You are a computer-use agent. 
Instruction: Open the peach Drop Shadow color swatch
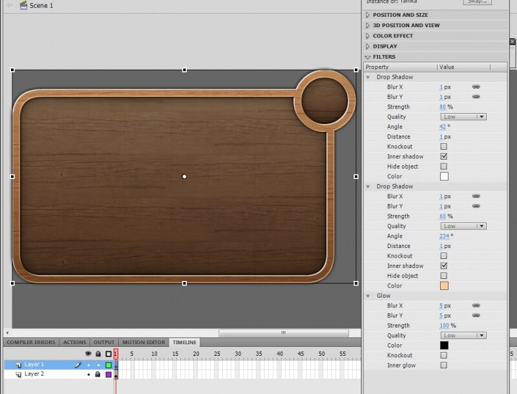444,285
